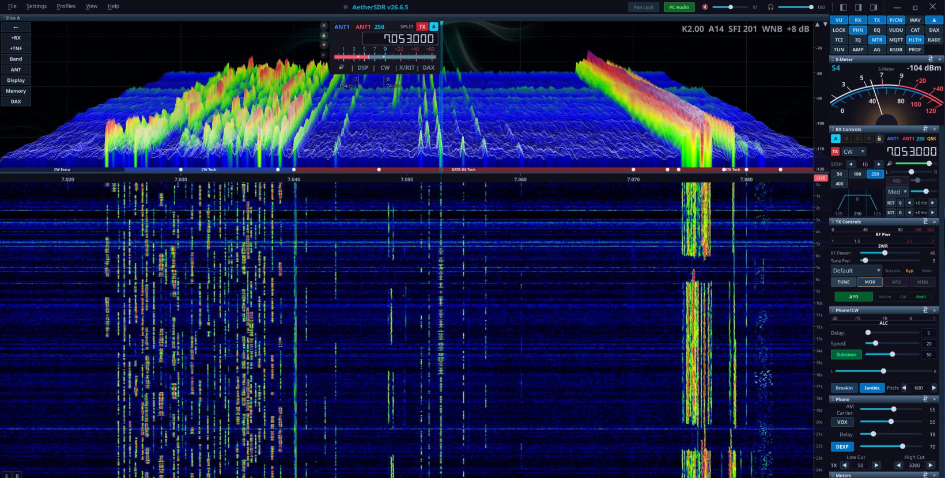
Task: Toggle the HLTH panel button
Action: [x=915, y=40]
